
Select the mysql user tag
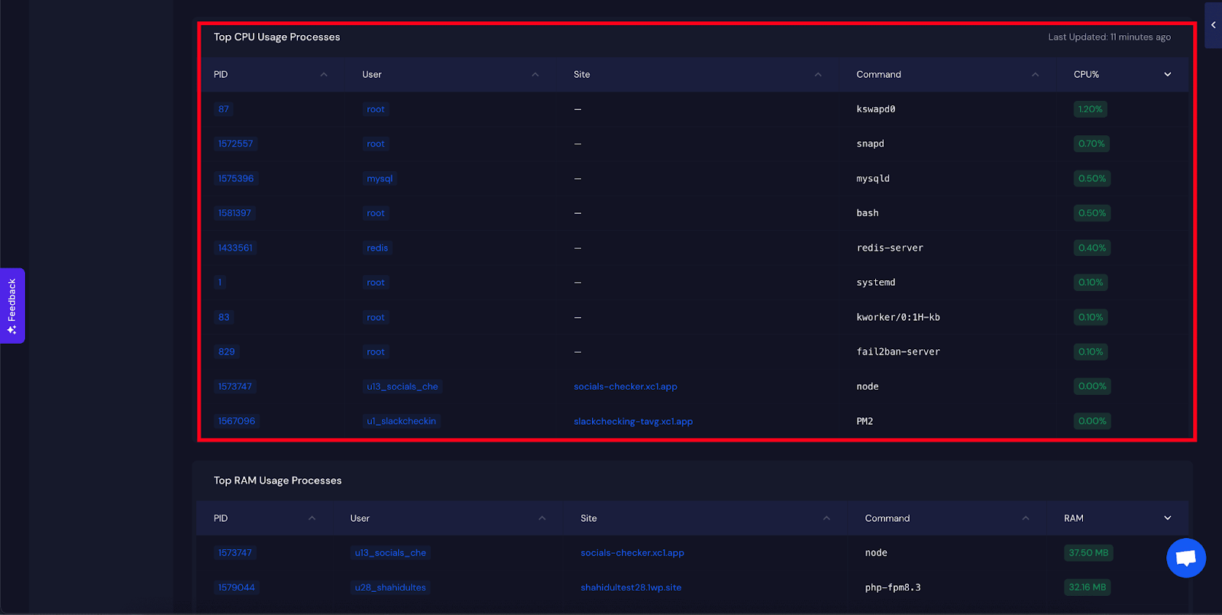click(379, 179)
